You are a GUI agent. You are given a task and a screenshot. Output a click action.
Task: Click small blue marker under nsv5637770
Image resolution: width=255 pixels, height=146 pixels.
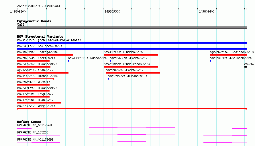110,61
